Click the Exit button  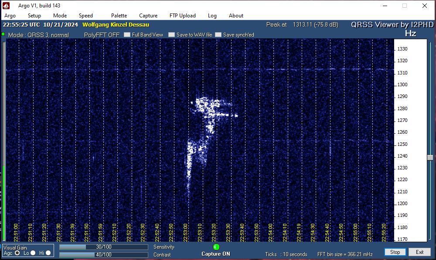click(419, 252)
